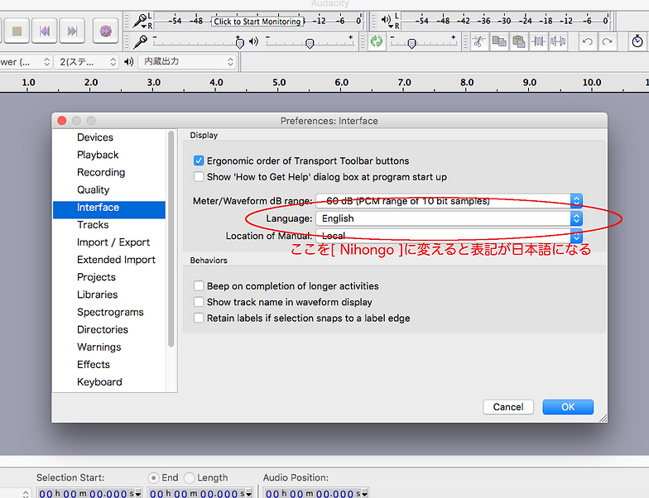Image resolution: width=649 pixels, height=498 pixels.
Task: Click the Paste clipboard icon
Action: [518, 41]
